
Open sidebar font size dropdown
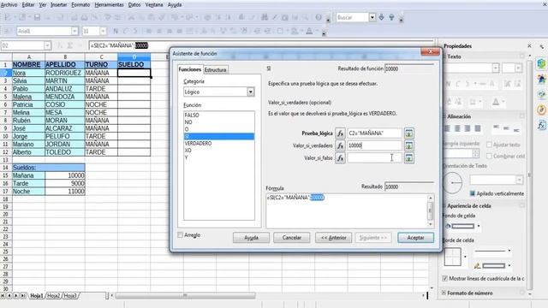click(x=518, y=68)
